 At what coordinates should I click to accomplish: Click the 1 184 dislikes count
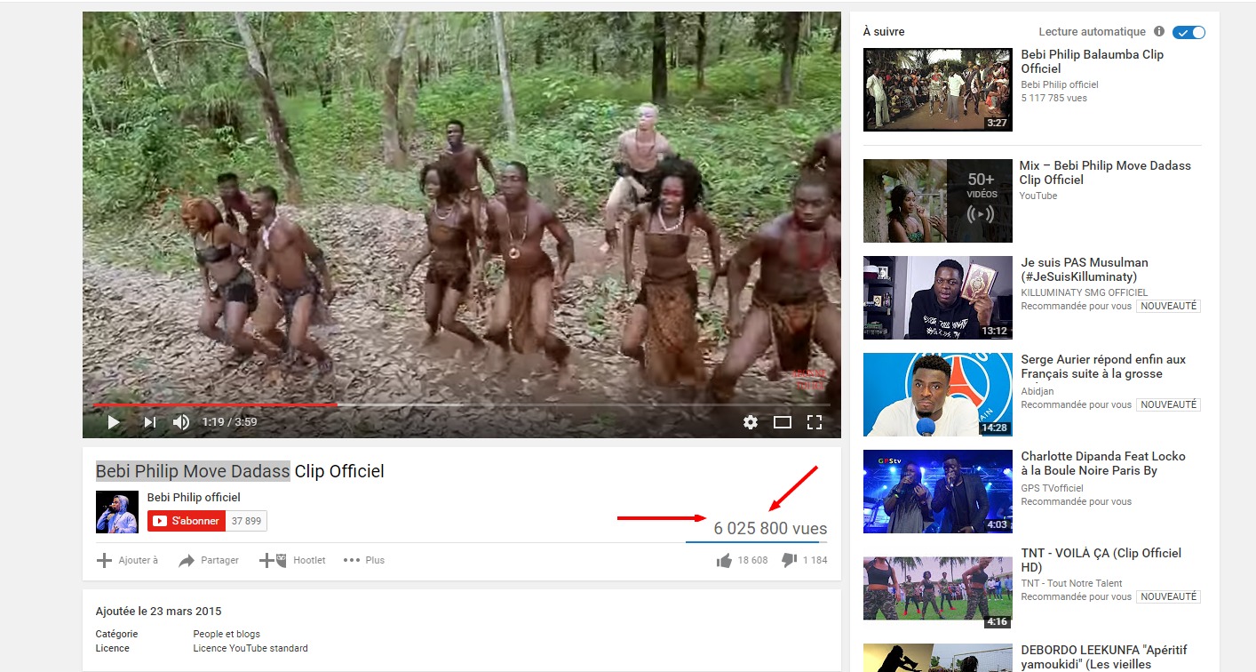[x=815, y=560]
